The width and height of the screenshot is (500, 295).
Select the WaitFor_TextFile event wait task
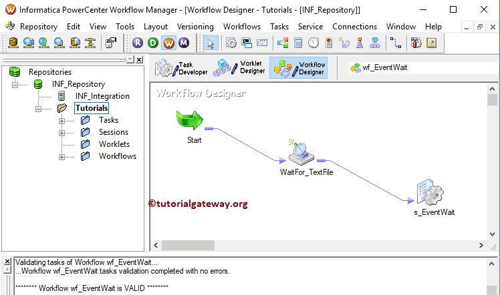pos(301,152)
